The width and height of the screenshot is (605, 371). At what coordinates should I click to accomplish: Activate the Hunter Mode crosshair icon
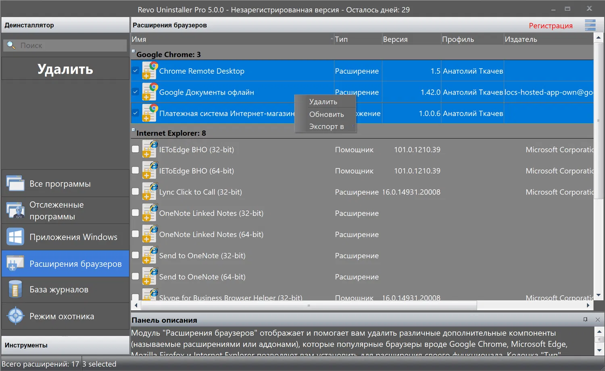point(15,316)
